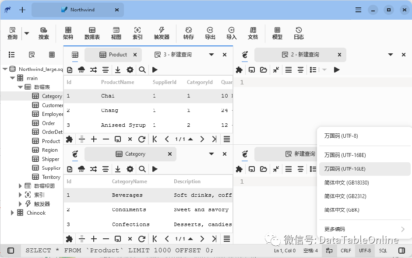Click the CRLF line ending indicator

point(346,251)
